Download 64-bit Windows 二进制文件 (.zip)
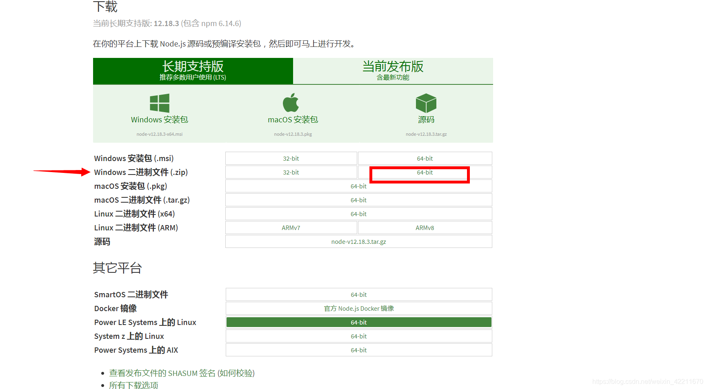Screen dimensions: 707x389 [425, 172]
